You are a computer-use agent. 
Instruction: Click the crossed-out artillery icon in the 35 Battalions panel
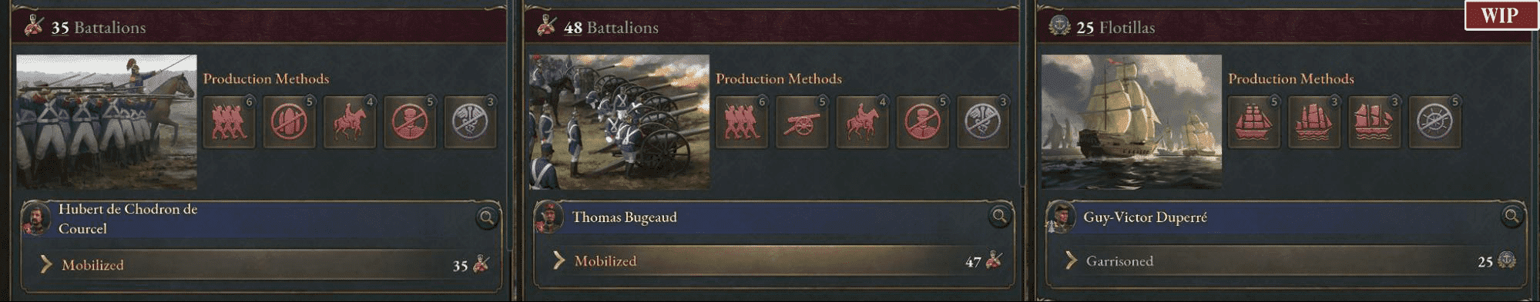tap(289, 121)
